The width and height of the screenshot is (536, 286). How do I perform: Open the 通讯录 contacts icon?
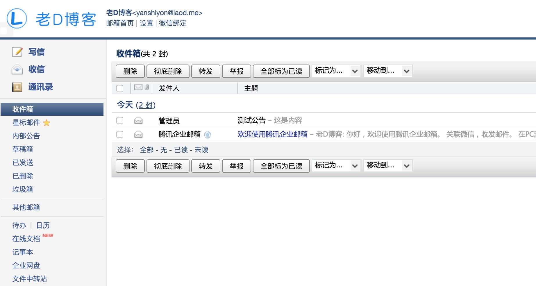pyautogui.click(x=17, y=87)
